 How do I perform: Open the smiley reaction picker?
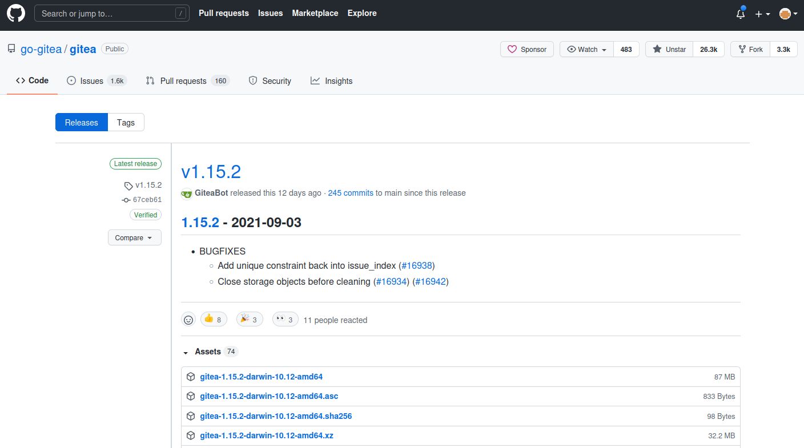coord(188,319)
